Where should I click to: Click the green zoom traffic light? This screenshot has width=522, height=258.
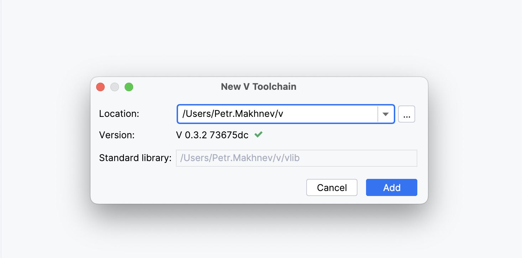(129, 87)
